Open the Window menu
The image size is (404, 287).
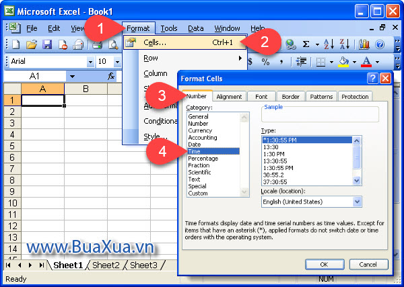pyautogui.click(x=227, y=28)
